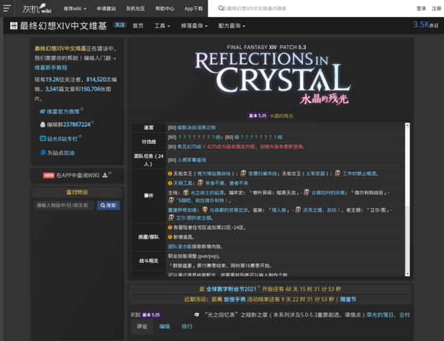Click the icon beside 为站点加油

(x=42, y=153)
